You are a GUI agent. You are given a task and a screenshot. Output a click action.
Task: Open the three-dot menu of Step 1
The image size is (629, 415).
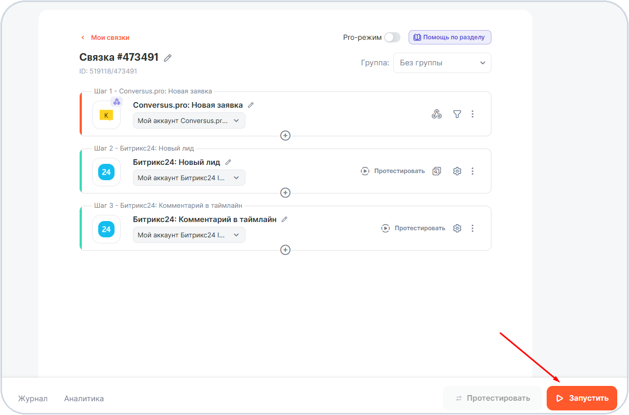(473, 114)
